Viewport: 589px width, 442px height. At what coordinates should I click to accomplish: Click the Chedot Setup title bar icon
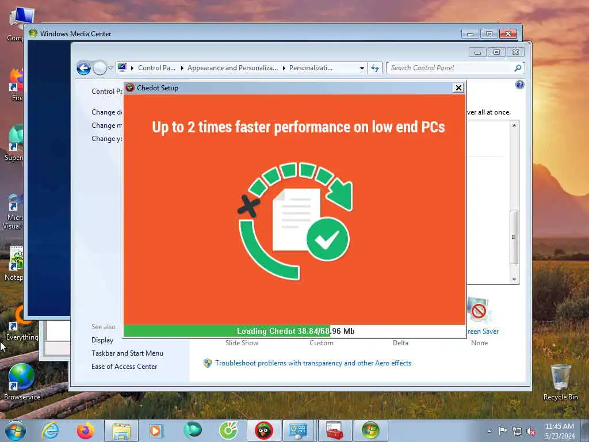pyautogui.click(x=130, y=88)
